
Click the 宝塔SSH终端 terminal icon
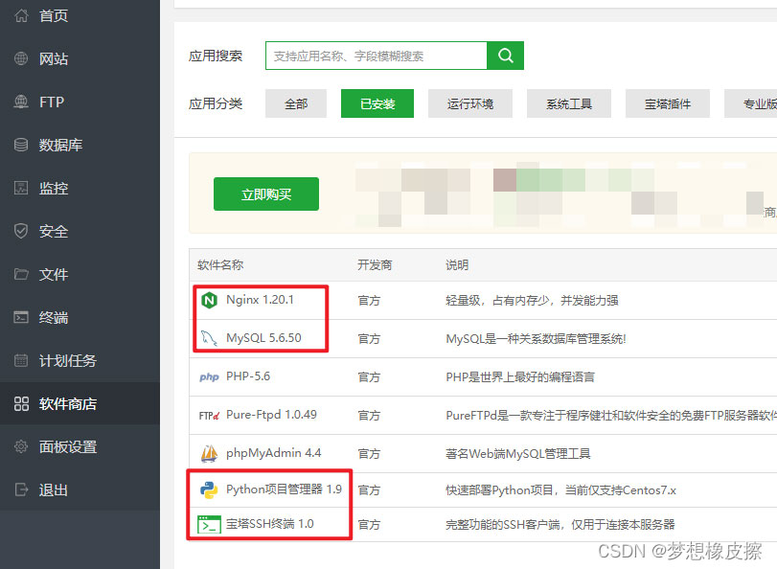pyautogui.click(x=209, y=525)
